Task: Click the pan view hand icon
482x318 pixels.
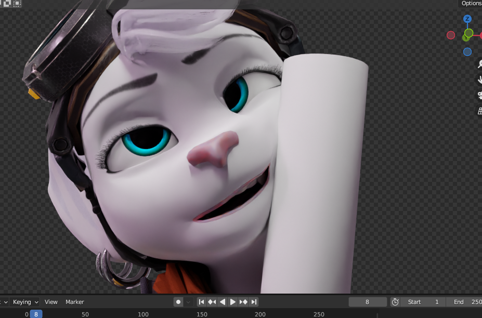Action: (x=479, y=79)
